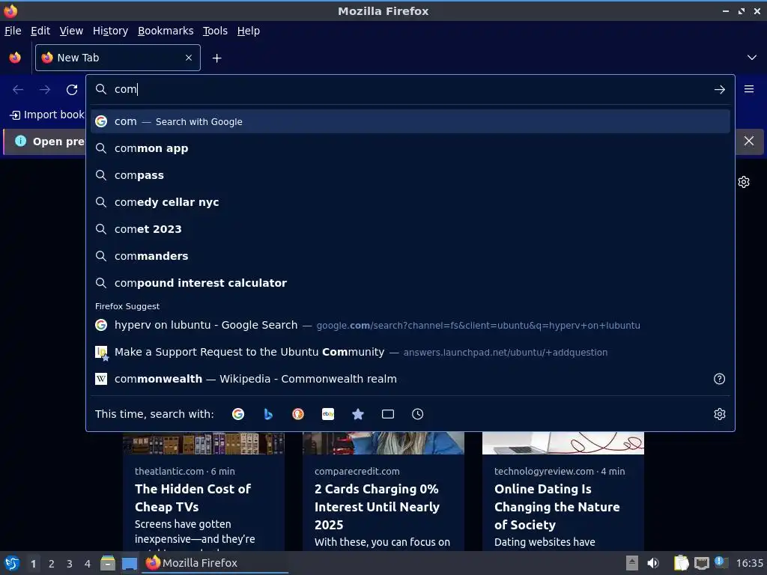
Task: Search History using the clock icon
Action: coord(418,414)
